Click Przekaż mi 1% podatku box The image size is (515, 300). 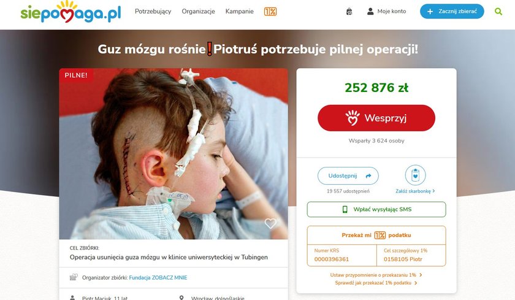376,235
